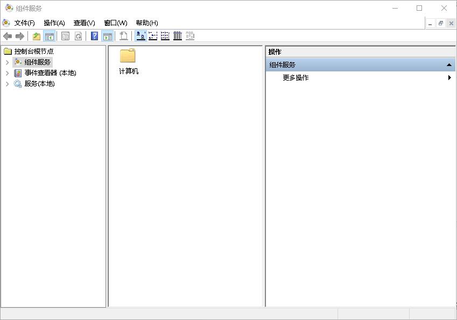Click the blue Help question mark icon
This screenshot has height=320, width=457.
[95, 36]
